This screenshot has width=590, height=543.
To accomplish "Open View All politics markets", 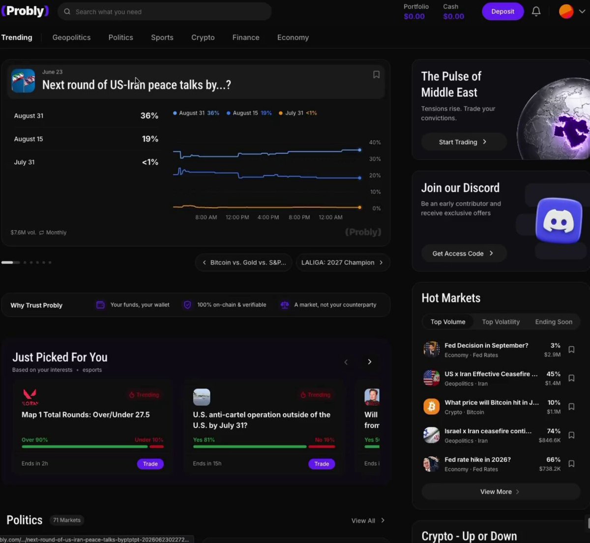I will (x=368, y=520).
